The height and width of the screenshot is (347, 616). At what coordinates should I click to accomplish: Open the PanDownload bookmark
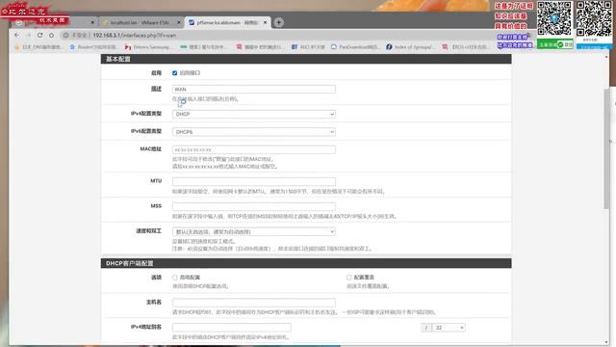click(355, 47)
